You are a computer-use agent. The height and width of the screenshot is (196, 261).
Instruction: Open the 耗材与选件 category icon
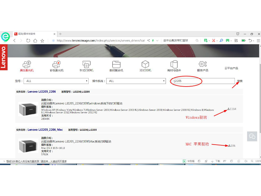coord(174,64)
